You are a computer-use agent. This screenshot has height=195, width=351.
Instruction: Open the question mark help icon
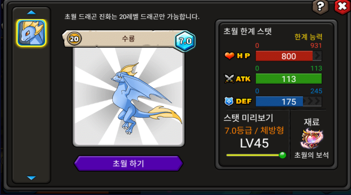(321, 7)
